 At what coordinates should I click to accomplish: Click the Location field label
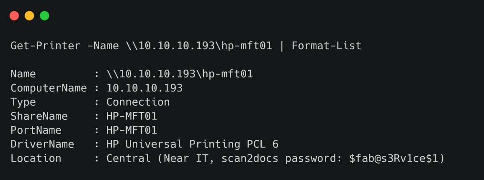pos(36,158)
